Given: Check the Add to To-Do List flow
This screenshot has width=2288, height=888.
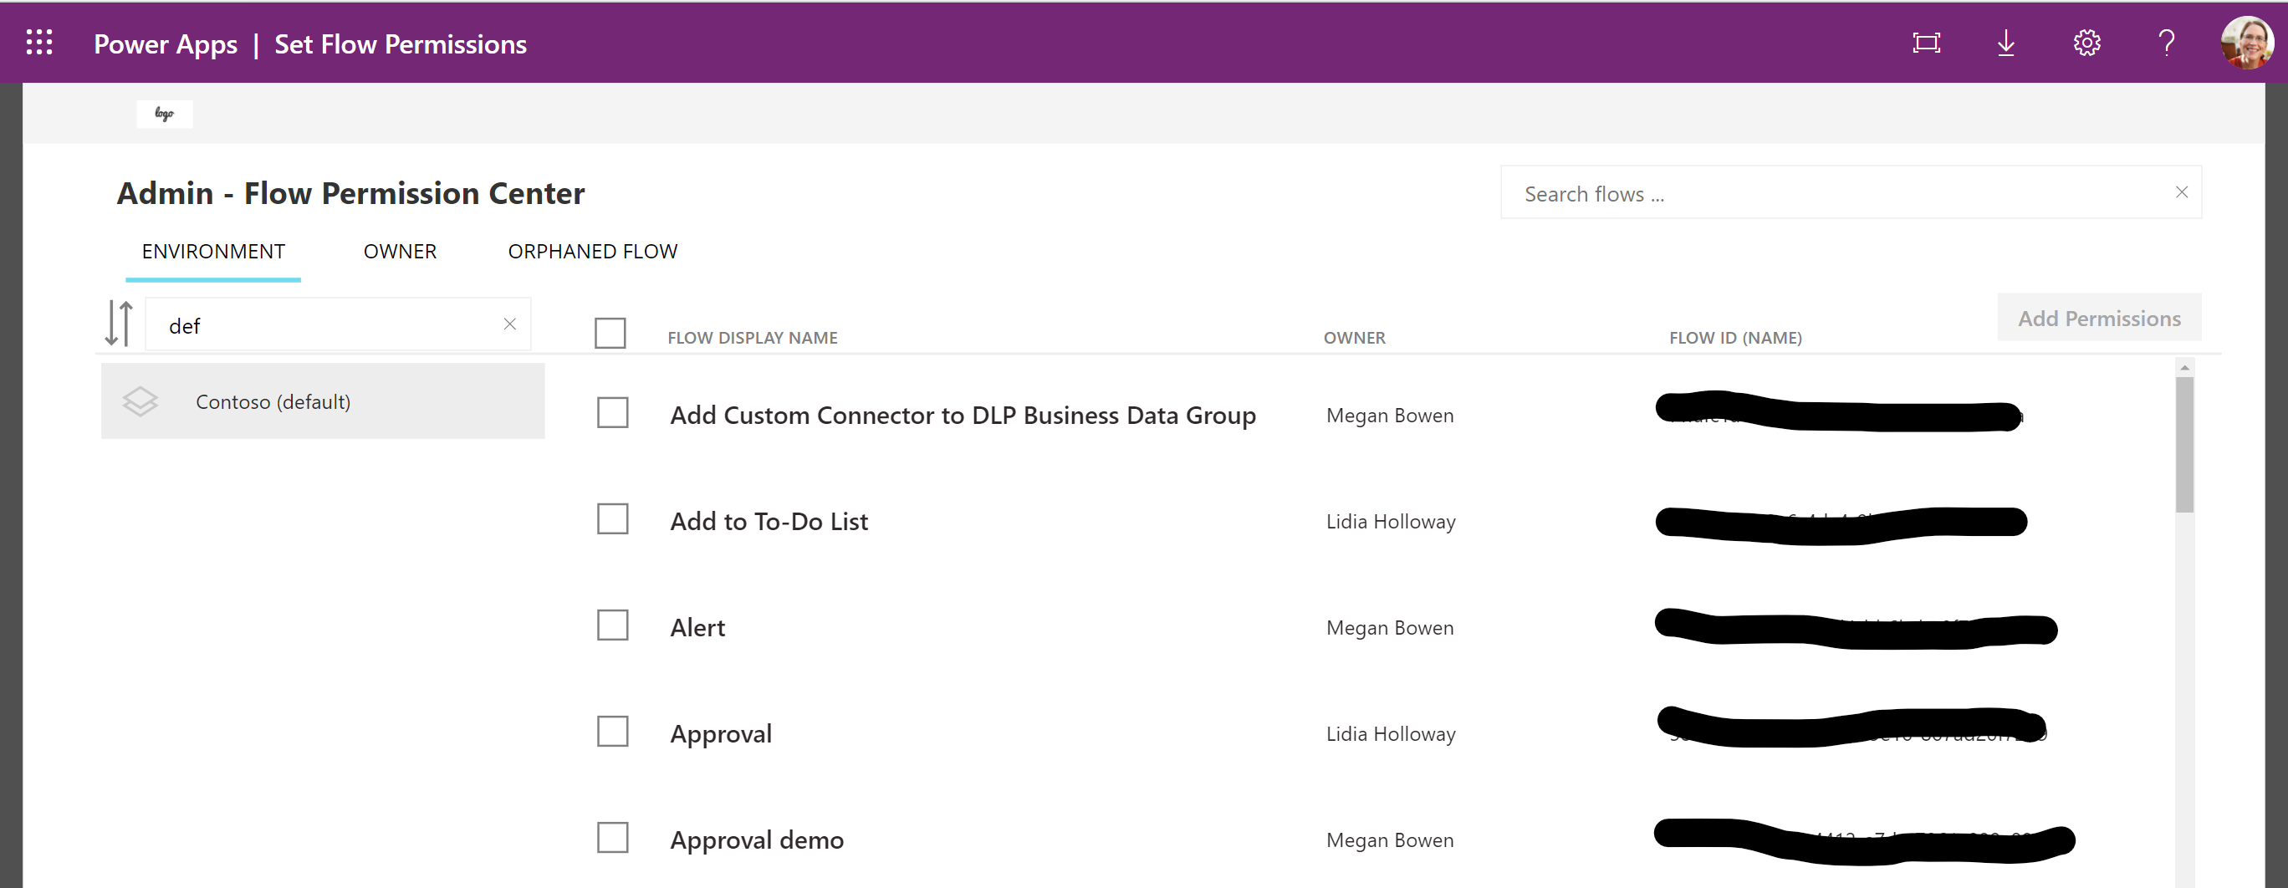Looking at the screenshot, I should click(612, 519).
